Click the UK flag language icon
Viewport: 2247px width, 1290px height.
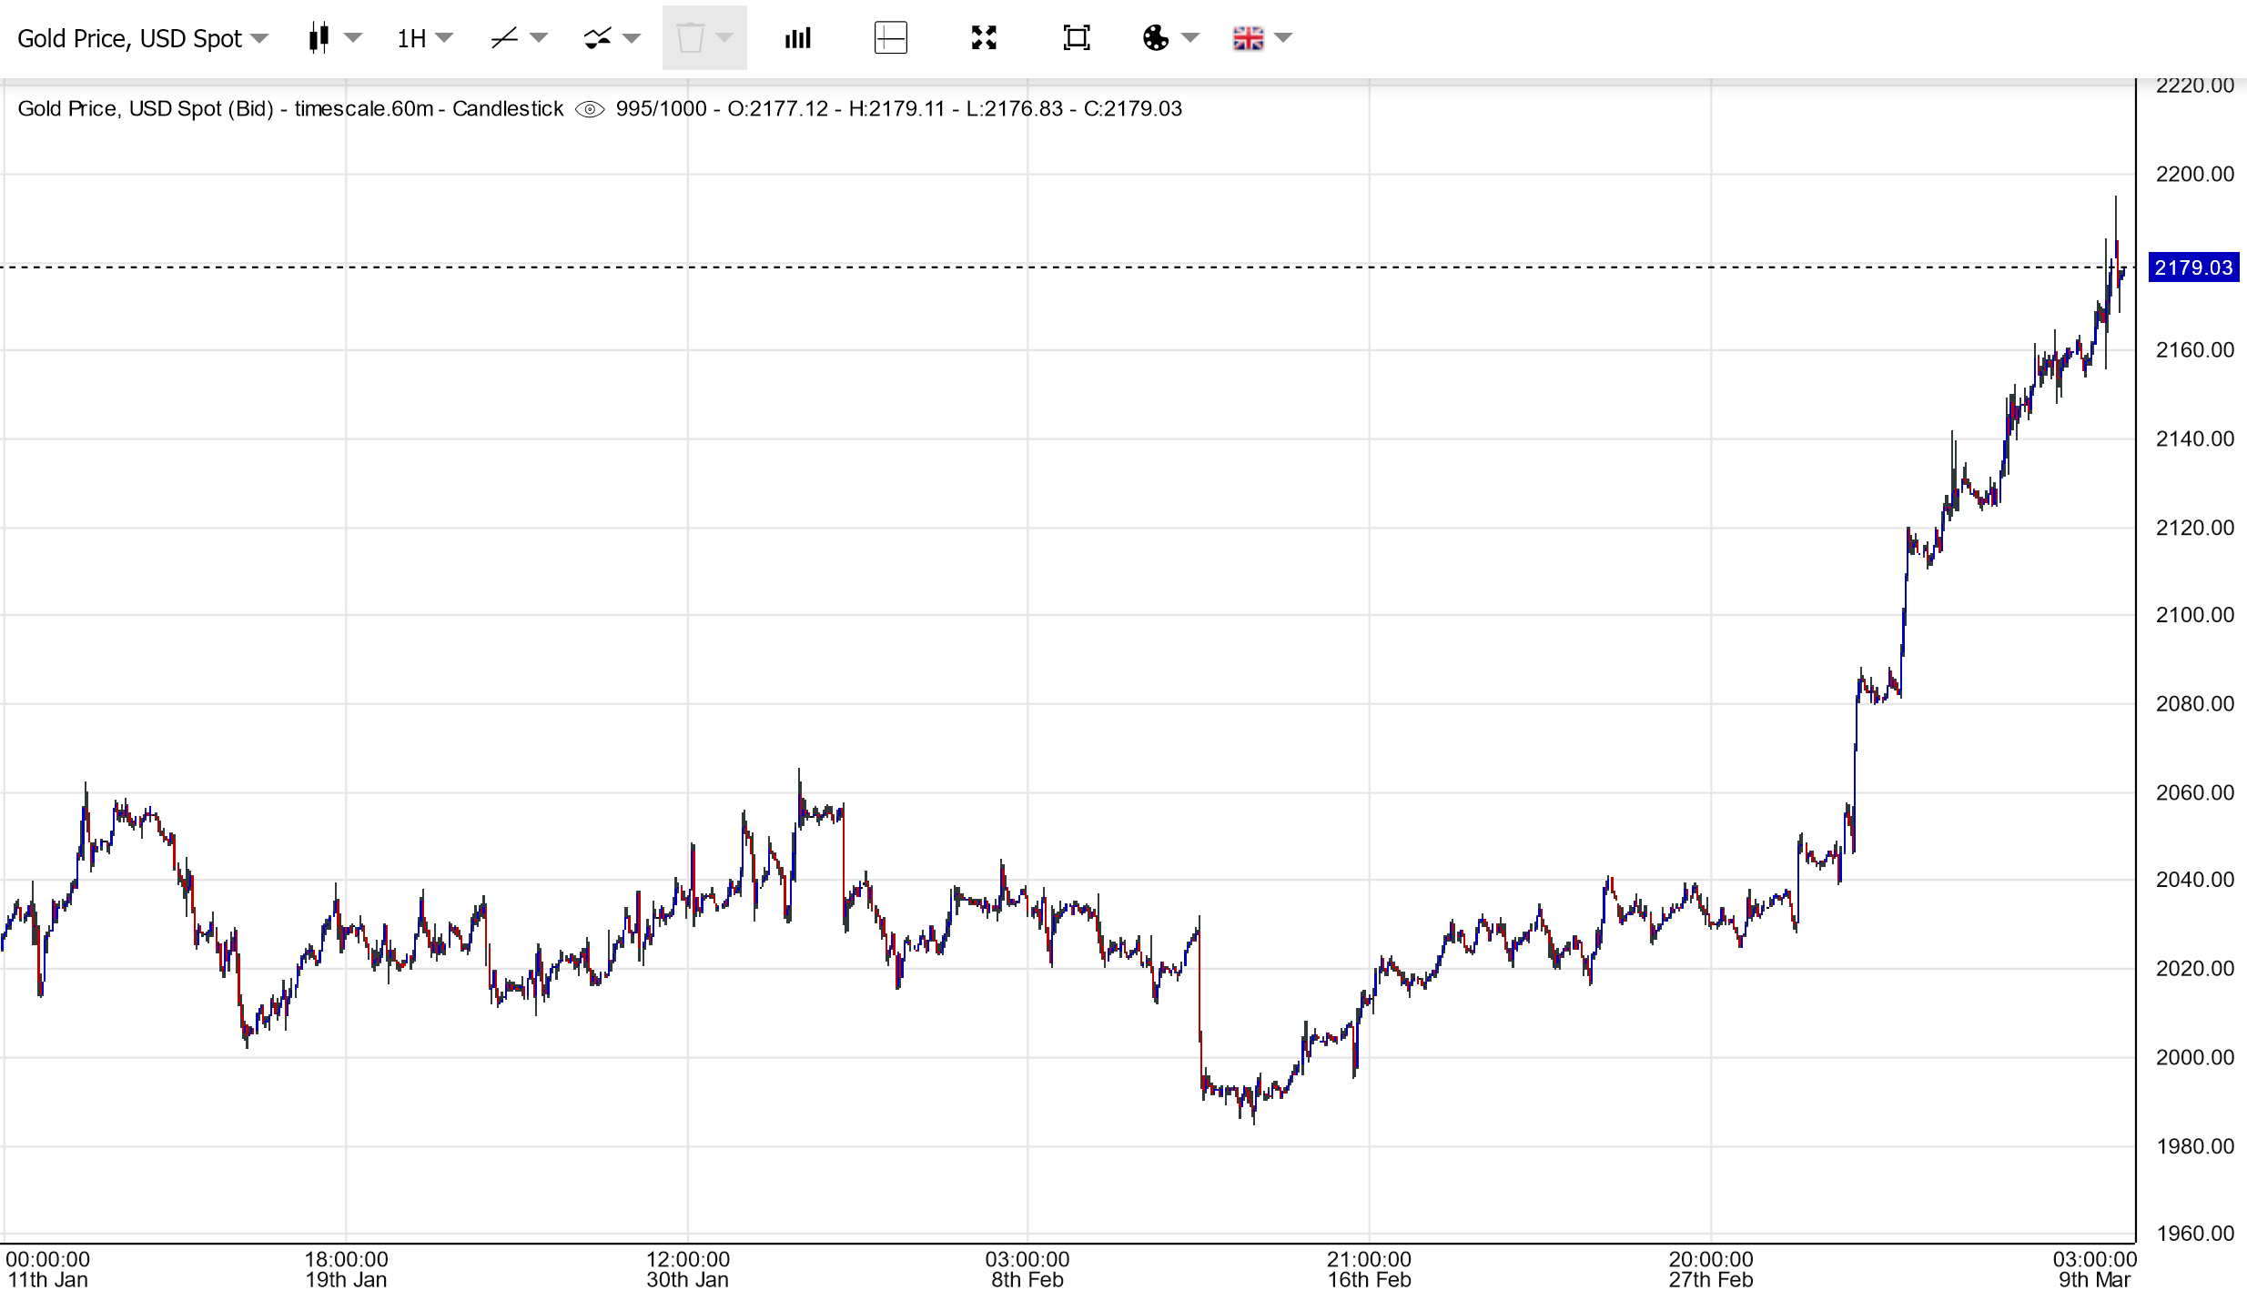pos(1248,38)
